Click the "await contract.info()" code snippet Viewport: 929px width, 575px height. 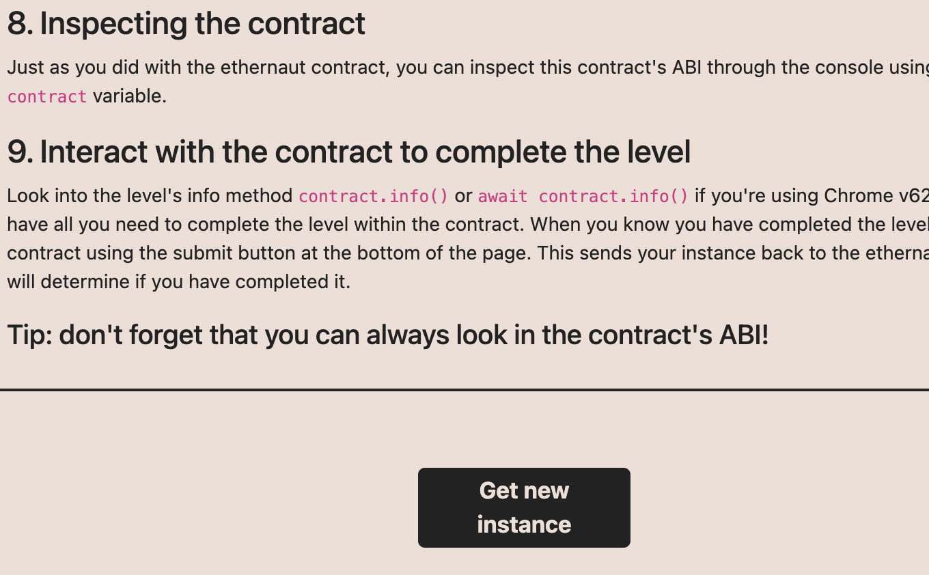583,196
